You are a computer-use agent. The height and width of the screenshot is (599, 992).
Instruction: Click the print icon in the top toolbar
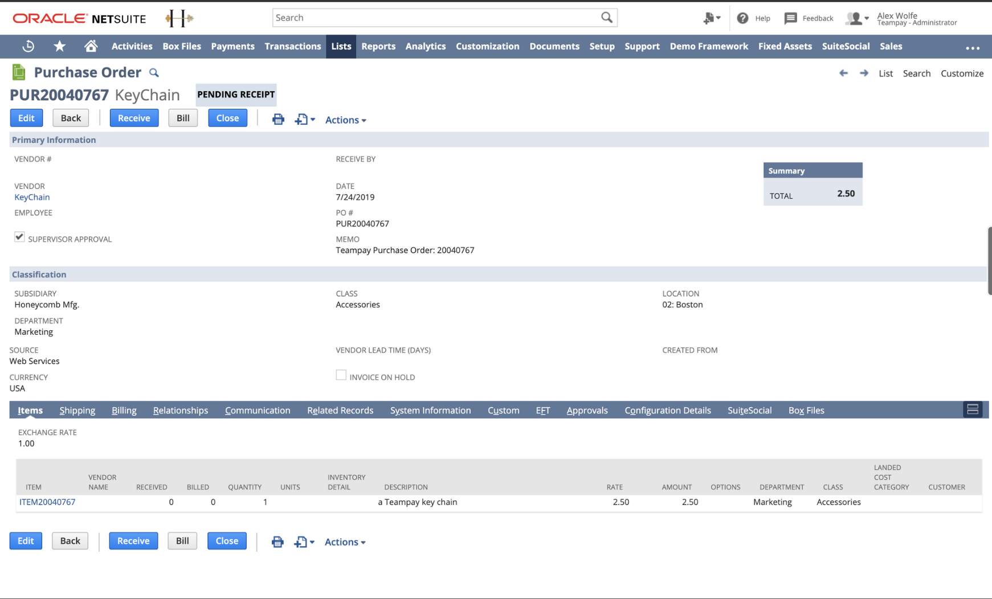click(278, 119)
